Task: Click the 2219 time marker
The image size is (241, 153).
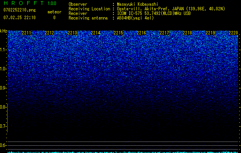Action: tap(210, 33)
